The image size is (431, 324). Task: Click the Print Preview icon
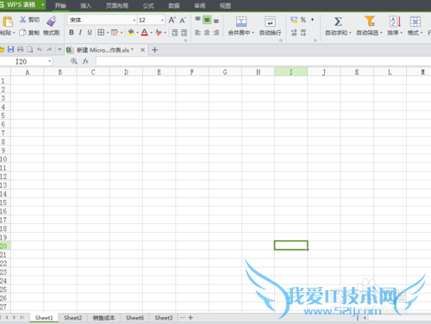click(30, 49)
